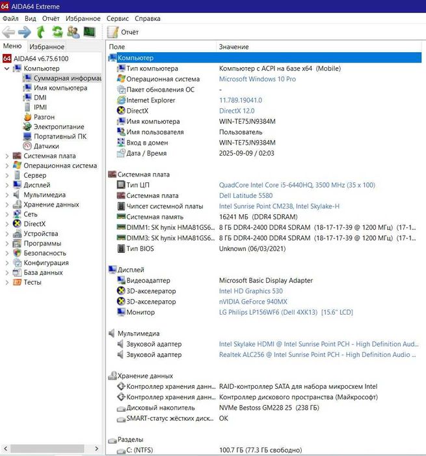Screen dimensions: 426x456
Task: Click the DirectX icon in tree
Action: click(17, 224)
